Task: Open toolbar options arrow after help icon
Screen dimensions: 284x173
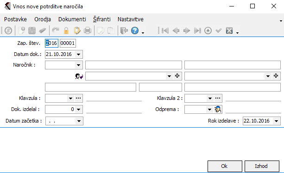Action: coord(143,33)
